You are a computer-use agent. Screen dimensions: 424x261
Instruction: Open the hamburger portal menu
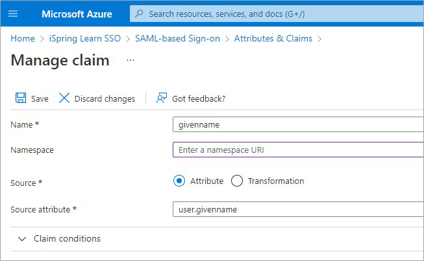(x=13, y=14)
